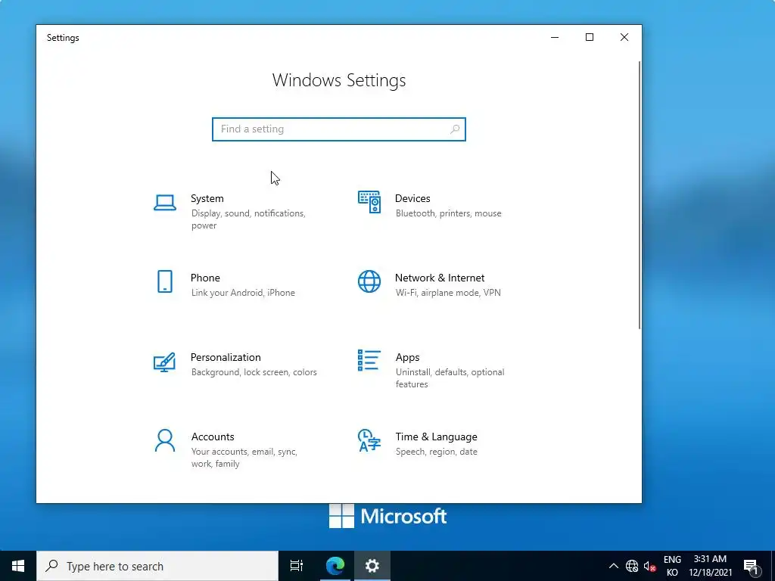Select the Accounts title text
Image resolution: width=775 pixels, height=581 pixels.
[x=213, y=437]
